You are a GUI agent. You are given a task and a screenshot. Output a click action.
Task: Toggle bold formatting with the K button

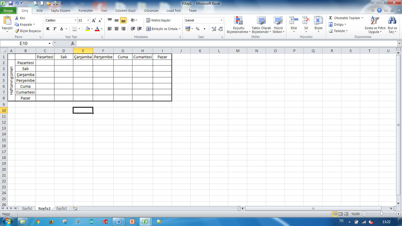pyautogui.click(x=48, y=29)
